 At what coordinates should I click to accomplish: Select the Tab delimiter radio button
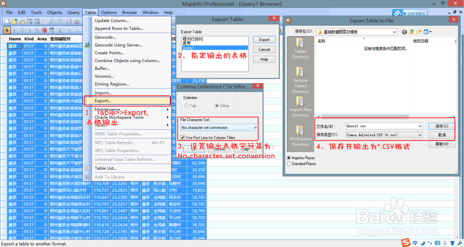coord(186,106)
